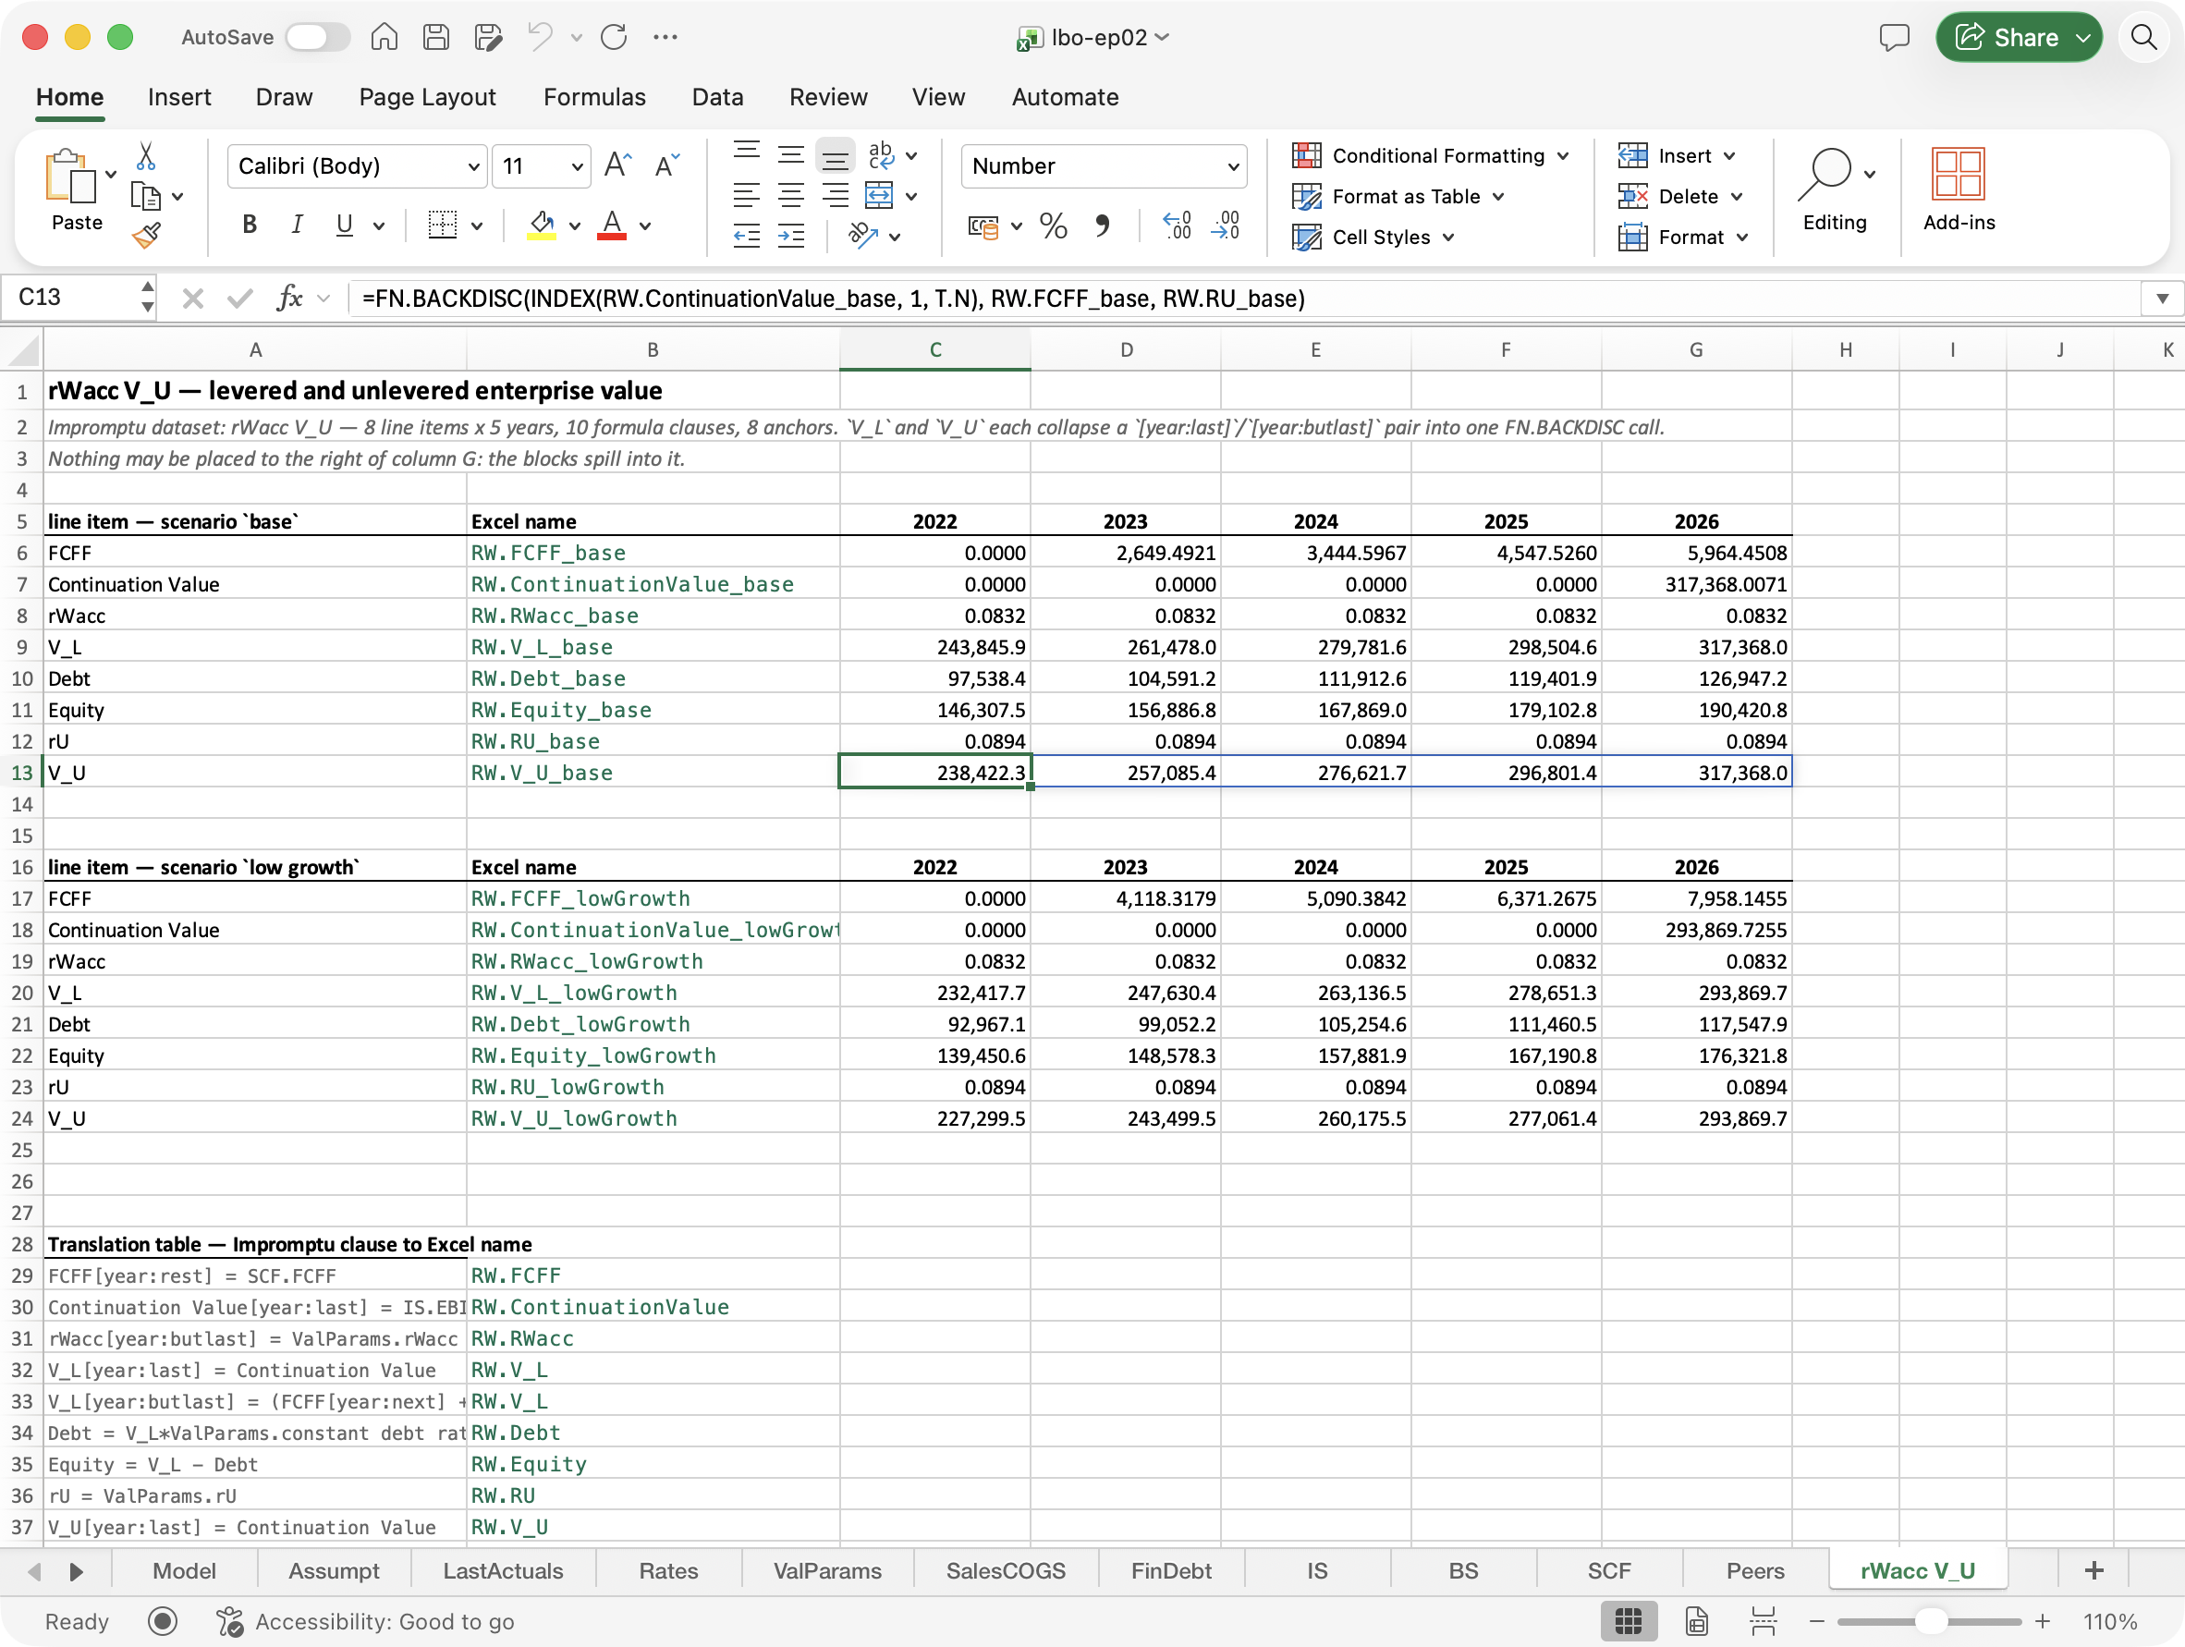Open the more commands ellipsis

click(665, 38)
